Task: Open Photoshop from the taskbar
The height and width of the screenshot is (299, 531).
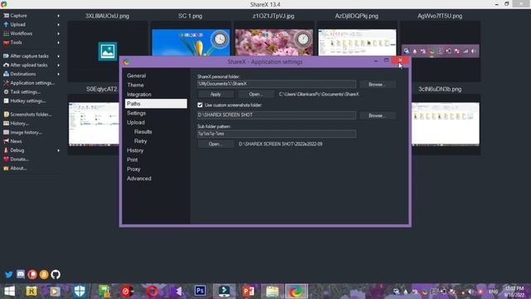Action: [x=200, y=291]
